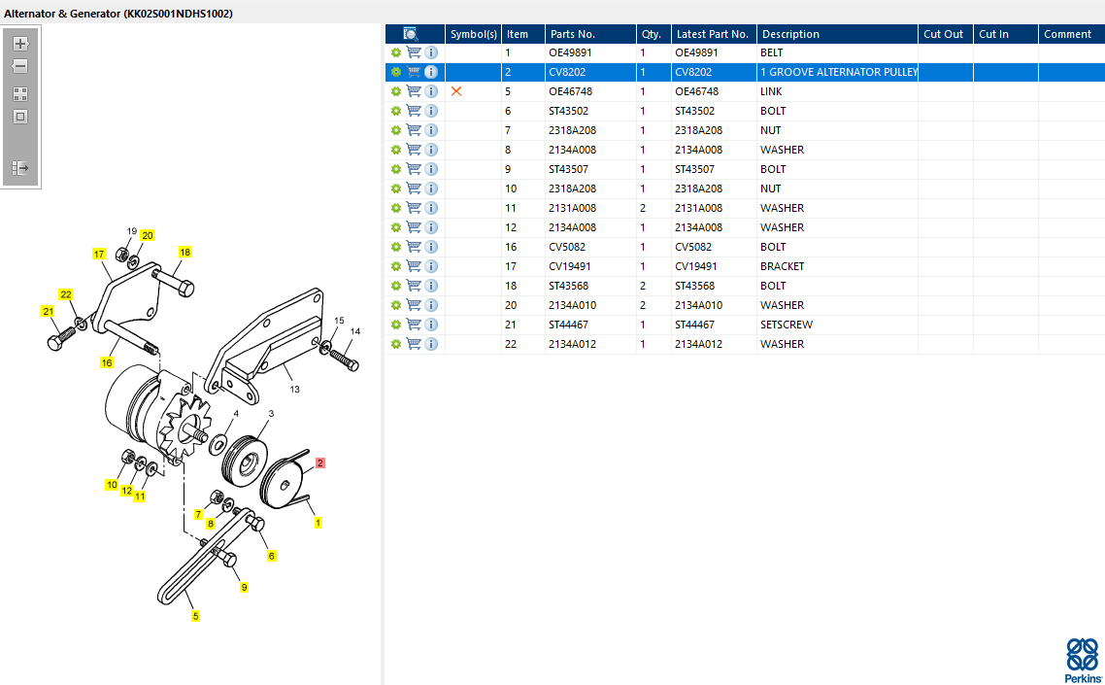This screenshot has height=685, width=1105.
Task: Zoom out of the parts diagram
Action: click(x=20, y=66)
